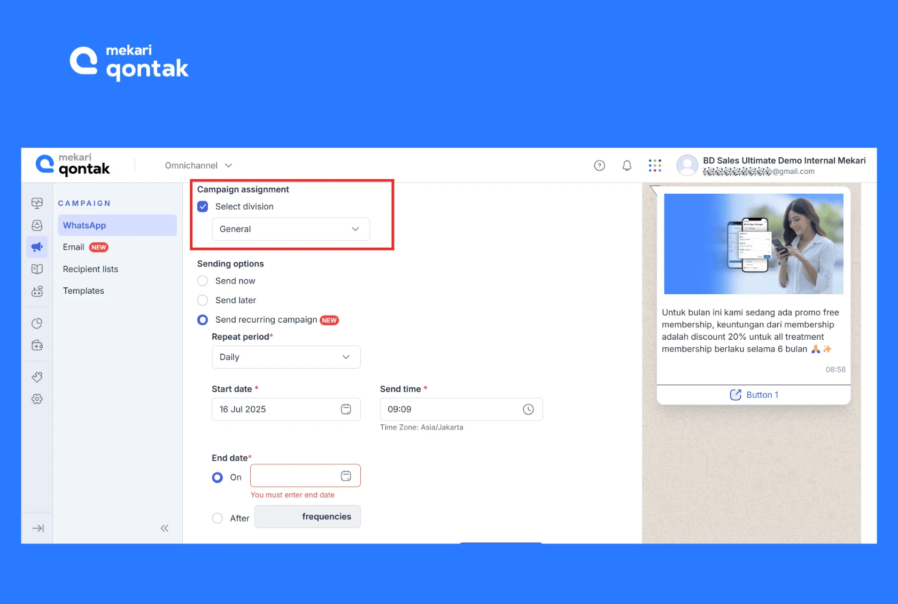Click the calendar icon in Start date

[346, 409]
